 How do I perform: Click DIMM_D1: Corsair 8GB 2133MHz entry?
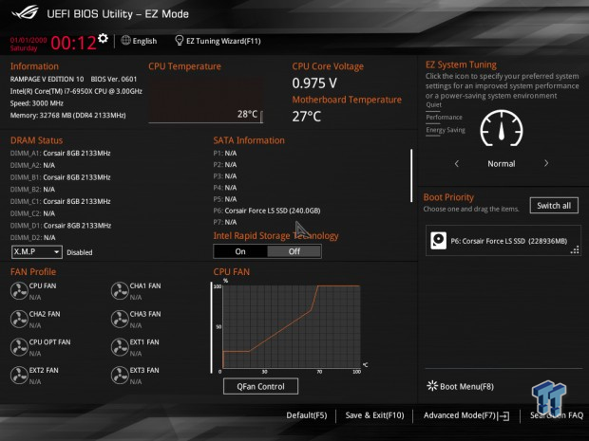(x=61, y=226)
